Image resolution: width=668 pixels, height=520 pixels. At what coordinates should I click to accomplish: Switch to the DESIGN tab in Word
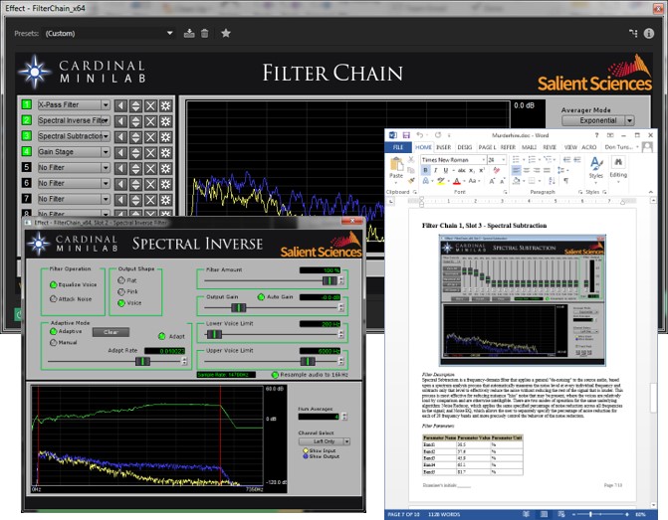464,147
